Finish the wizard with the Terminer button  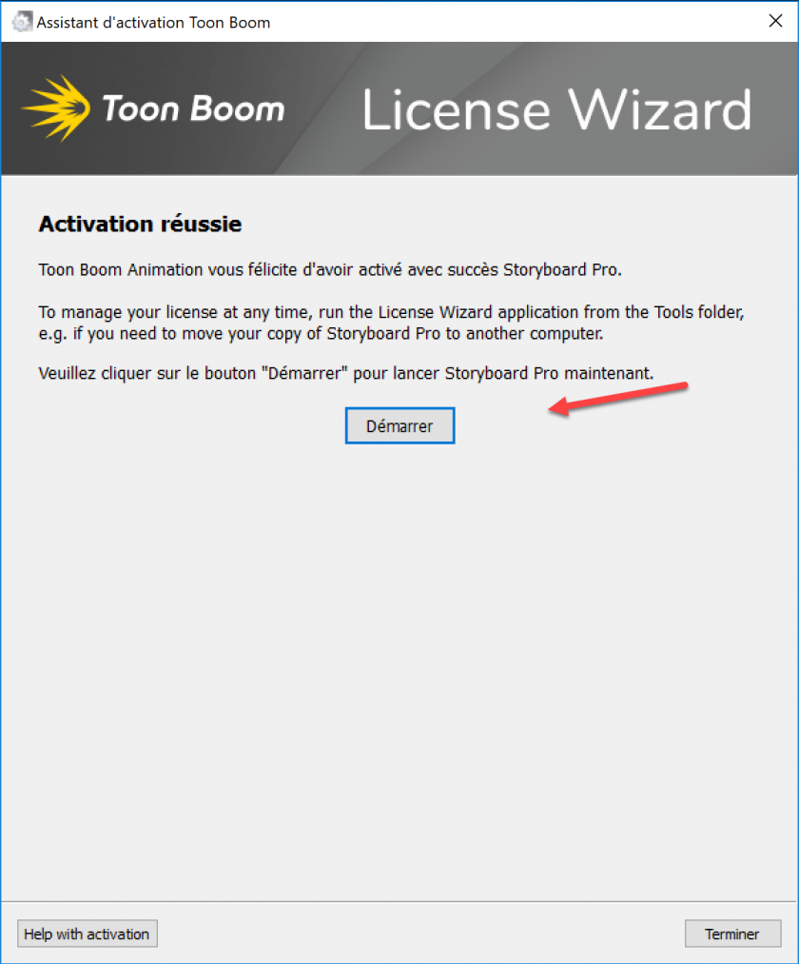coord(732,934)
